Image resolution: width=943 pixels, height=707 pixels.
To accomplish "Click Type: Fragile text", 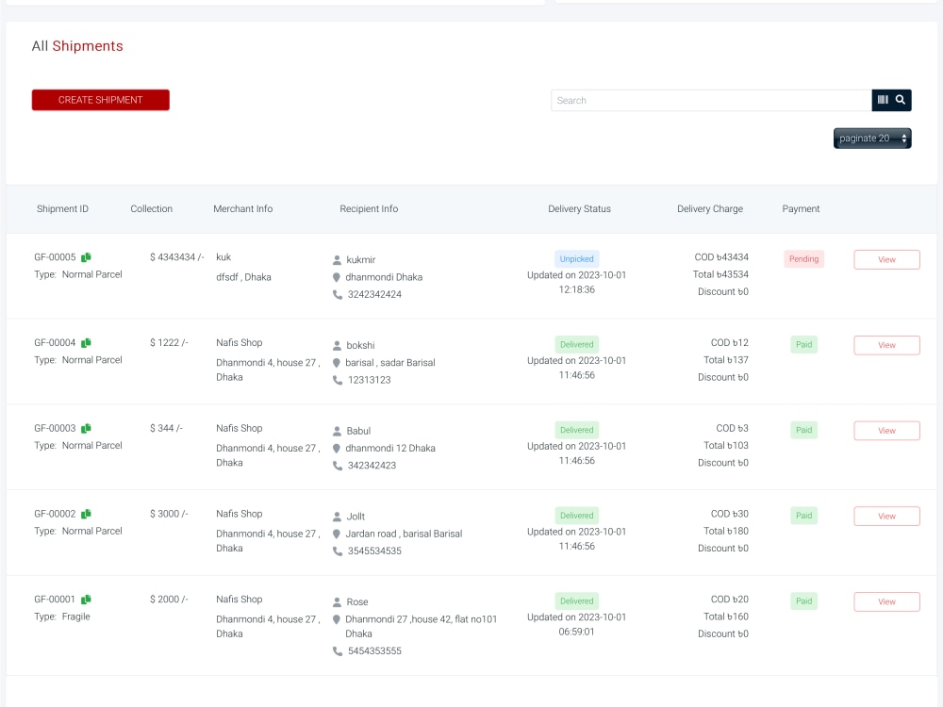I will pos(62,617).
